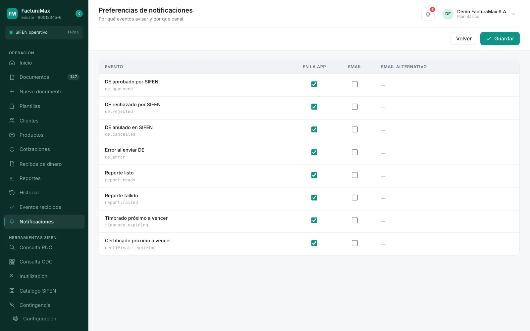Click the Notificaciones bell icon in the sidebar
This screenshot has width=530, height=331.
[12, 222]
